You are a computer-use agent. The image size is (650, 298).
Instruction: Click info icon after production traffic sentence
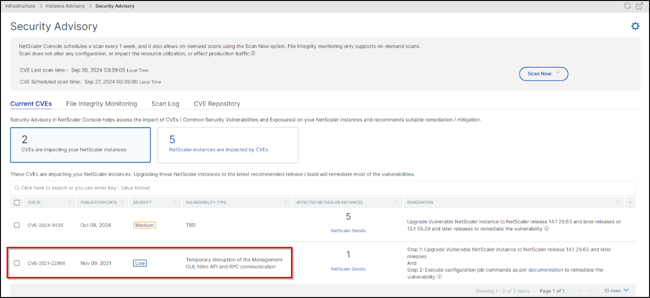coord(253,53)
